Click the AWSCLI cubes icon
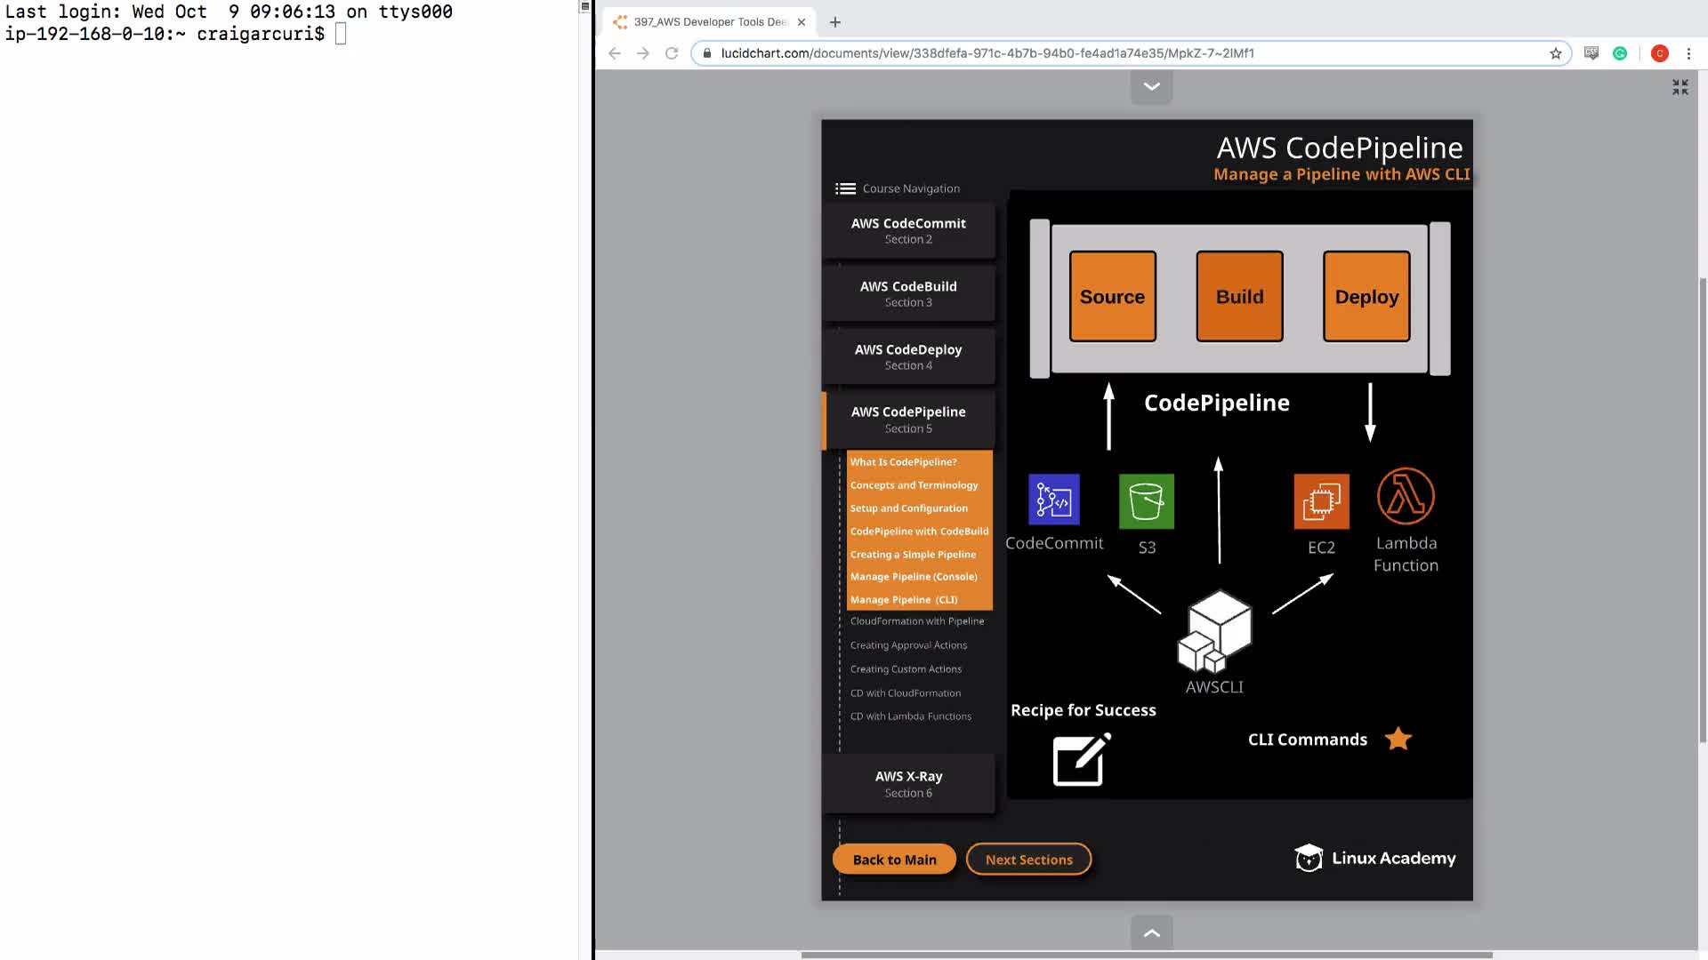The image size is (1708, 960). [x=1214, y=631]
